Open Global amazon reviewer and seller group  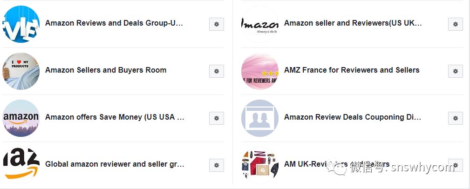[115, 164]
